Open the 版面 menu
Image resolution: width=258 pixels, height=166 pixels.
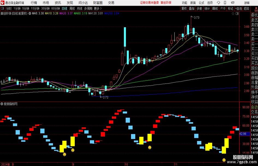193,3
